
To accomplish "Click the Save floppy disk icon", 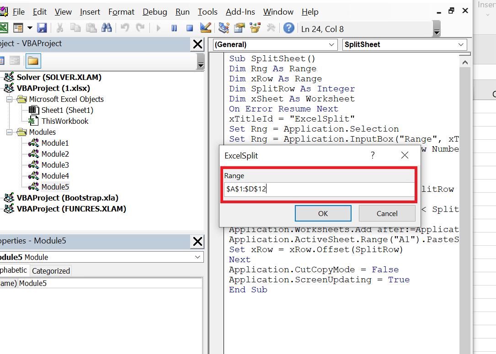I will [x=42, y=28].
